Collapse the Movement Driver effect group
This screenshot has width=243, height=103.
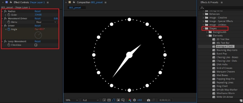(2, 19)
